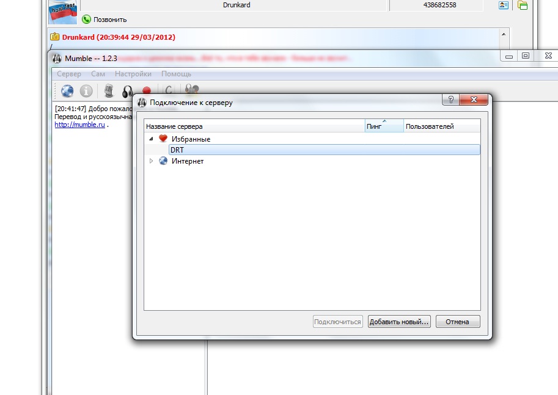Screen dimensions: 558x395
Task: Open the Сервер menu
Action: (69, 74)
